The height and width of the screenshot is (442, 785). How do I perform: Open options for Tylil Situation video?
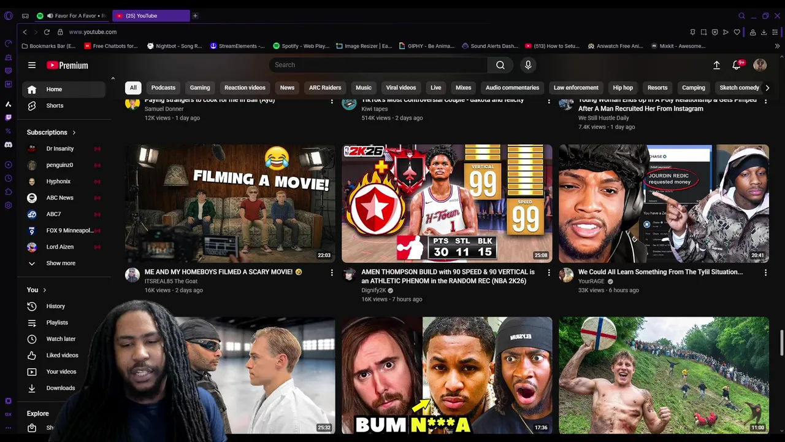point(765,273)
